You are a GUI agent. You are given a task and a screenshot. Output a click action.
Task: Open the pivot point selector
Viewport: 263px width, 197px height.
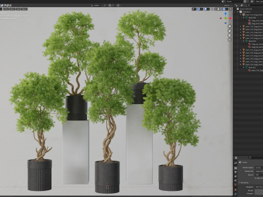coord(105,5)
